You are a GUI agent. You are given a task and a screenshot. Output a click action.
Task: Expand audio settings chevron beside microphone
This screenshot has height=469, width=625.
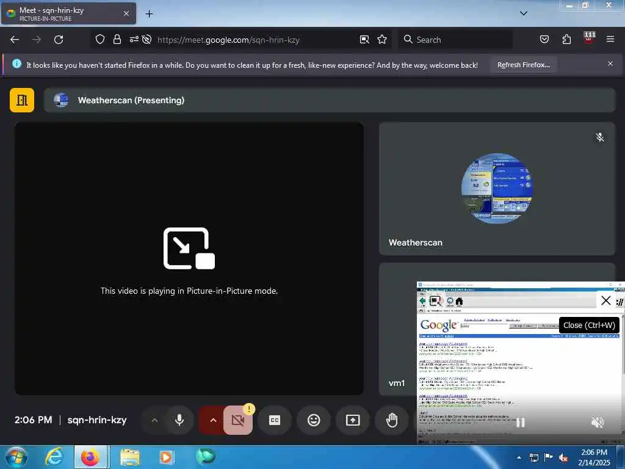pyautogui.click(x=154, y=420)
